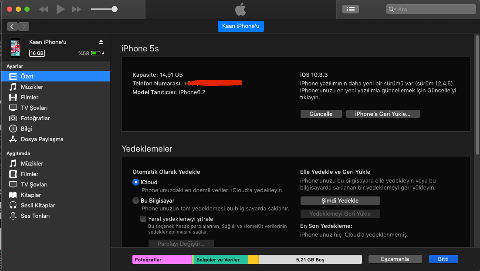Click the blue Bitti button
Image resolution: width=480 pixels, height=271 pixels.
pyautogui.click(x=443, y=259)
